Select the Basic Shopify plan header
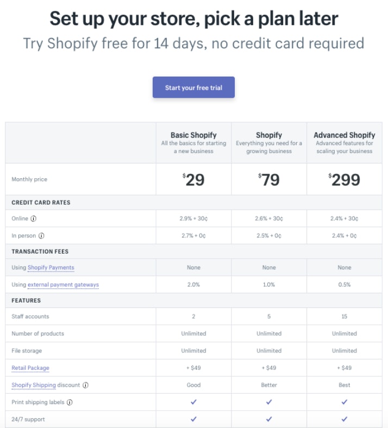 (193, 135)
